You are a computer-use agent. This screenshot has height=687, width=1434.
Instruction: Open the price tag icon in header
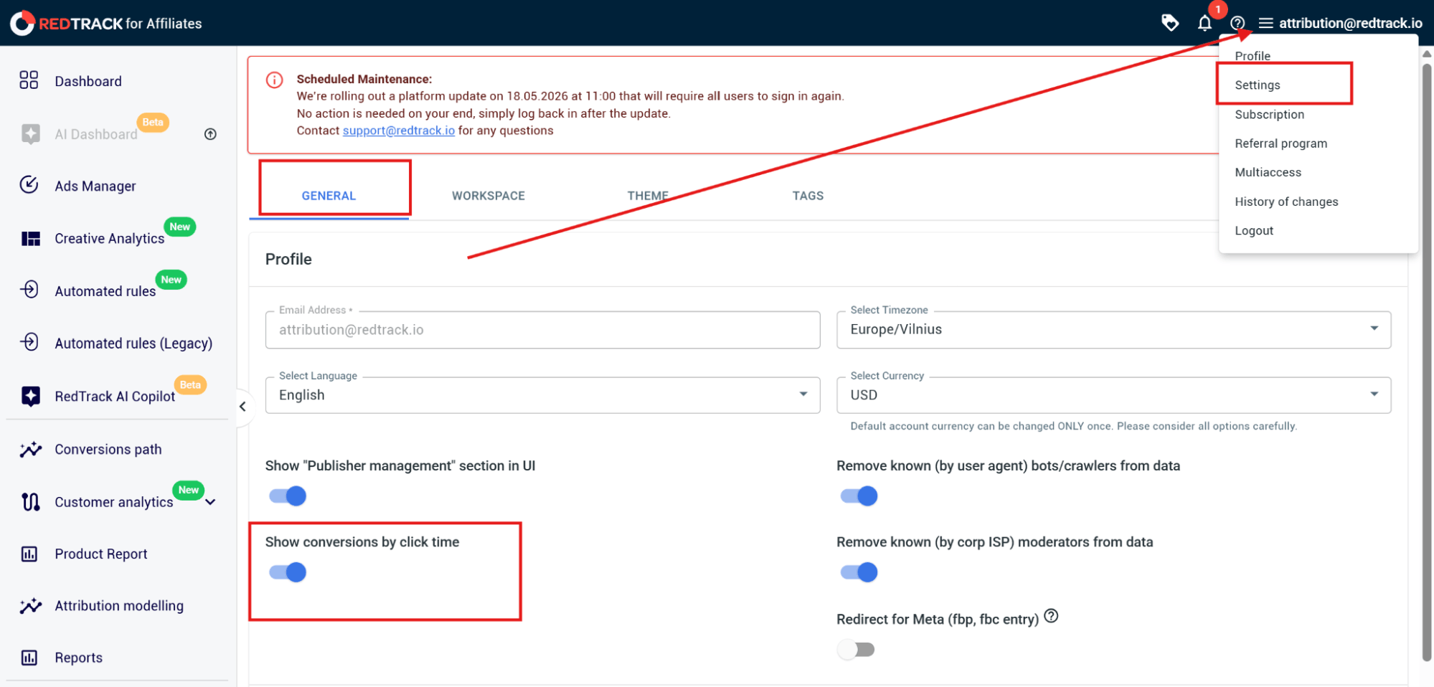(x=1170, y=23)
